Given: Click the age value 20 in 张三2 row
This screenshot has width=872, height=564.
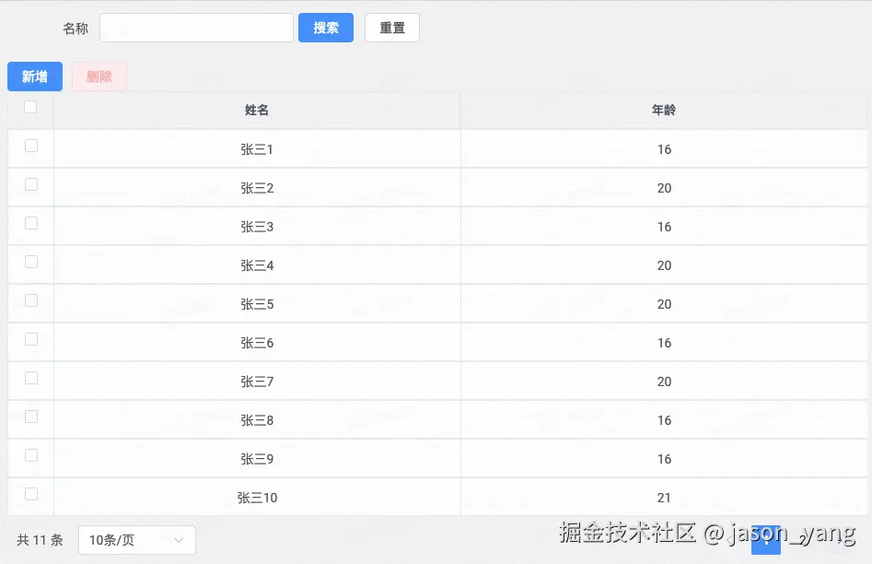Looking at the screenshot, I should point(664,188).
